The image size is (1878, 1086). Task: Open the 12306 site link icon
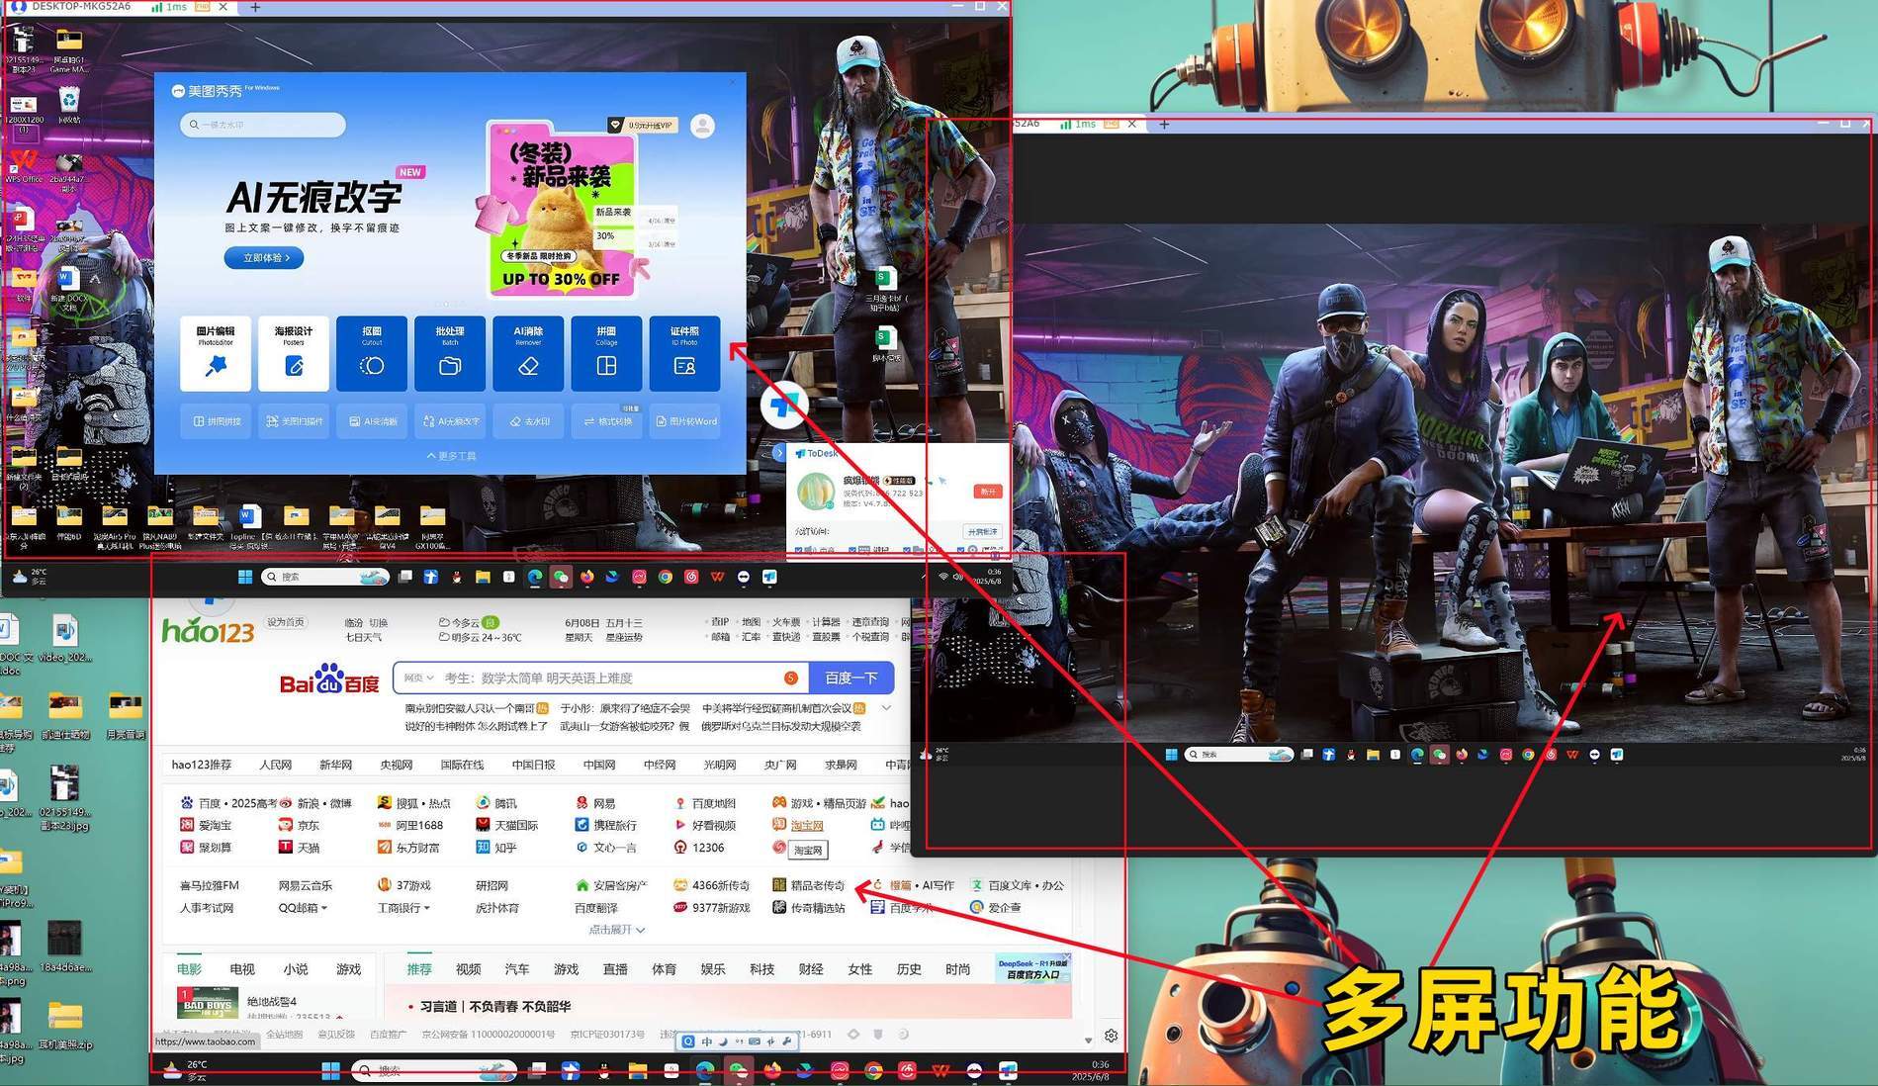680,848
